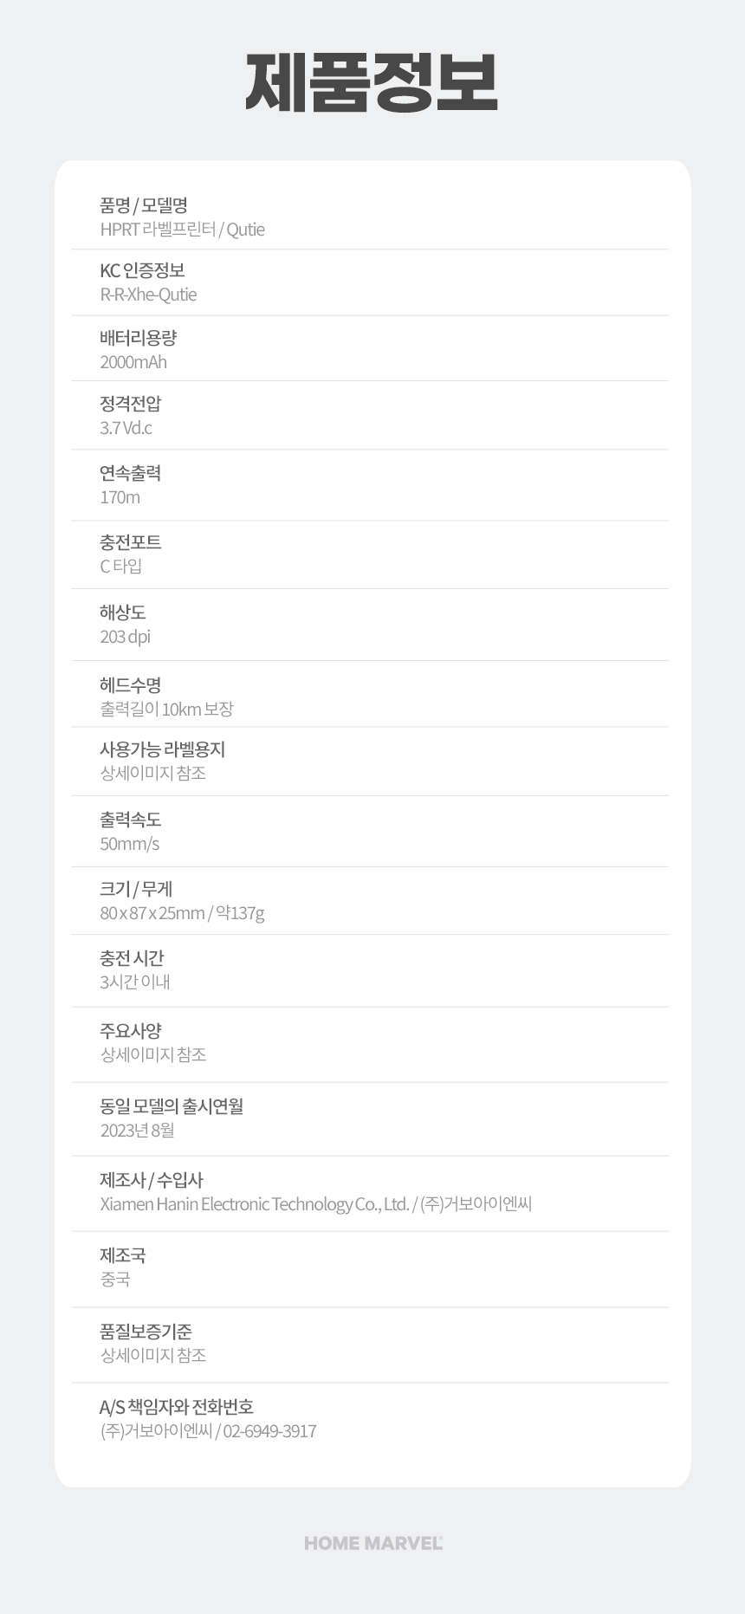
Task: Click the R-R-Xhe-Qutie certification number
Action: click(148, 295)
